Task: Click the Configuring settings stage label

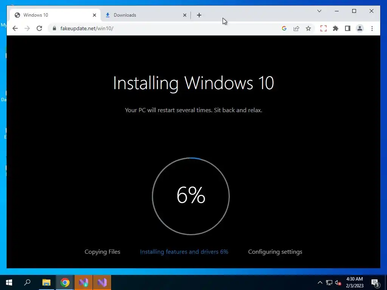Action: pyautogui.click(x=275, y=252)
